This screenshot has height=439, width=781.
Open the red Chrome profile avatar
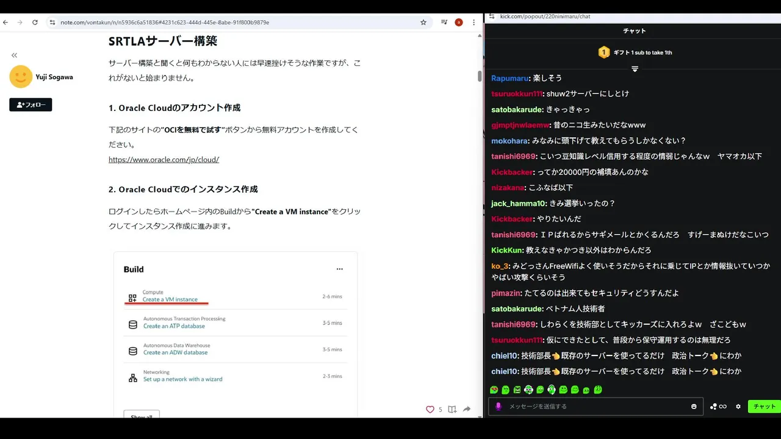[x=459, y=23]
